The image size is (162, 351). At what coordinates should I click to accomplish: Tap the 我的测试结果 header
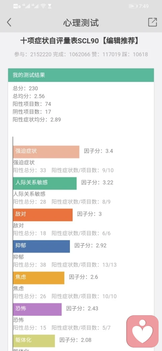click(x=81, y=75)
